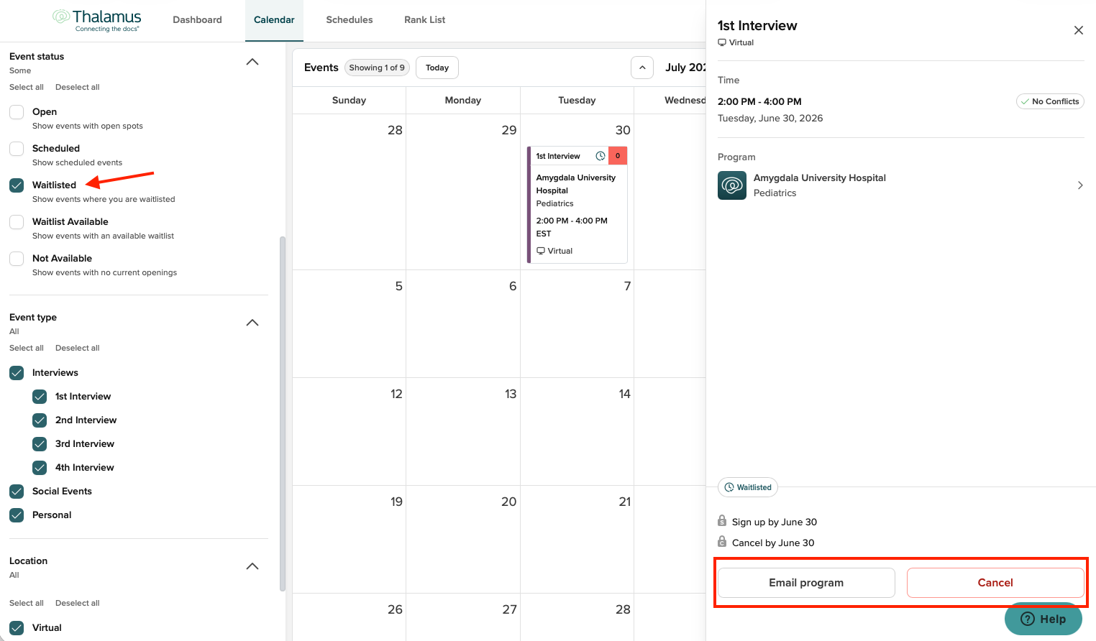The height and width of the screenshot is (641, 1096).
Task: Uncheck the Waitlisted event status checkbox
Action: 17,185
